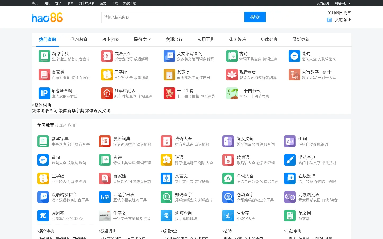This screenshot has width=383, height=239.
Task: Click the 文言文 blue icon
Action: click(x=166, y=178)
